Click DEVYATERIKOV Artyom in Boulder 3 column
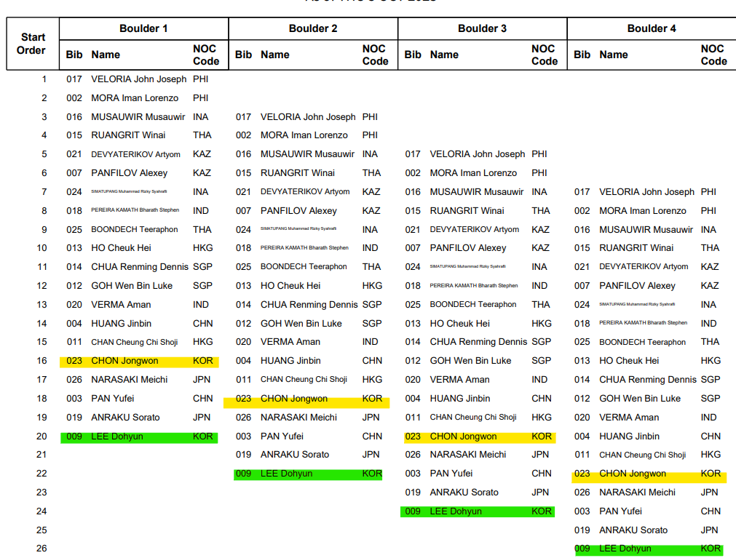Viewport: 736px width, 558px height. pos(475,229)
